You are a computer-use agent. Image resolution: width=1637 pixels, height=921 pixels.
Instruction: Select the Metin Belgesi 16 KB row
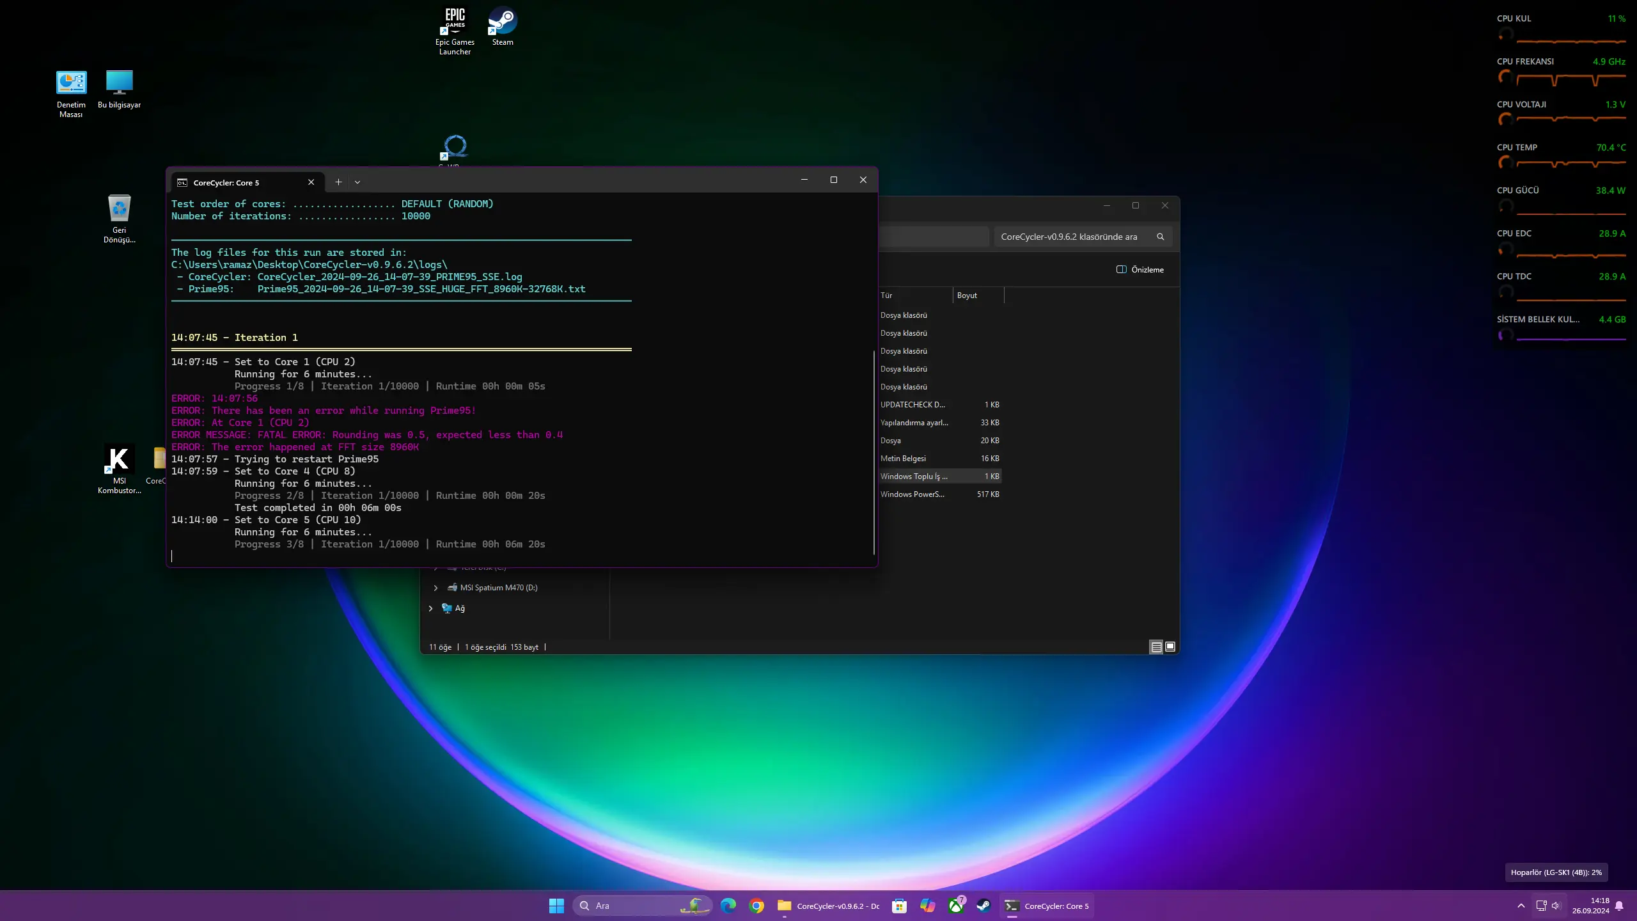coord(940,459)
